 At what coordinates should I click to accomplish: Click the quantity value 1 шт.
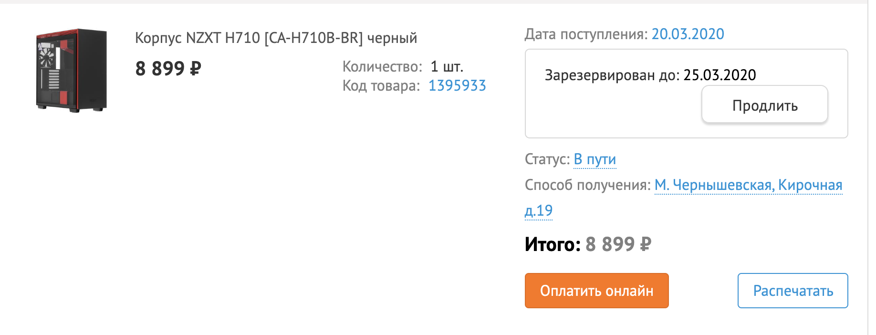pyautogui.click(x=447, y=66)
